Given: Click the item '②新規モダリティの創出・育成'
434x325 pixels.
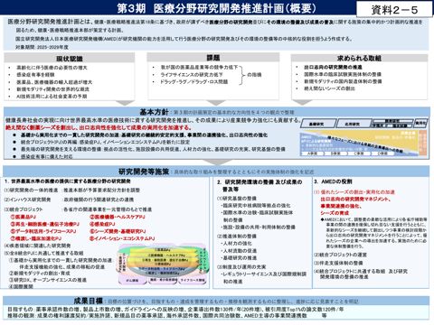Looking at the screenshot, I should [x=39, y=274].
